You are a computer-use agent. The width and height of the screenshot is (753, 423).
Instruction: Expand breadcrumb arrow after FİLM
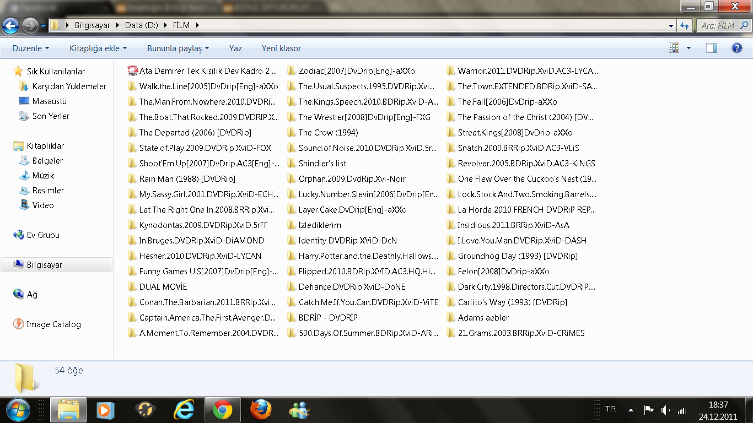point(197,25)
